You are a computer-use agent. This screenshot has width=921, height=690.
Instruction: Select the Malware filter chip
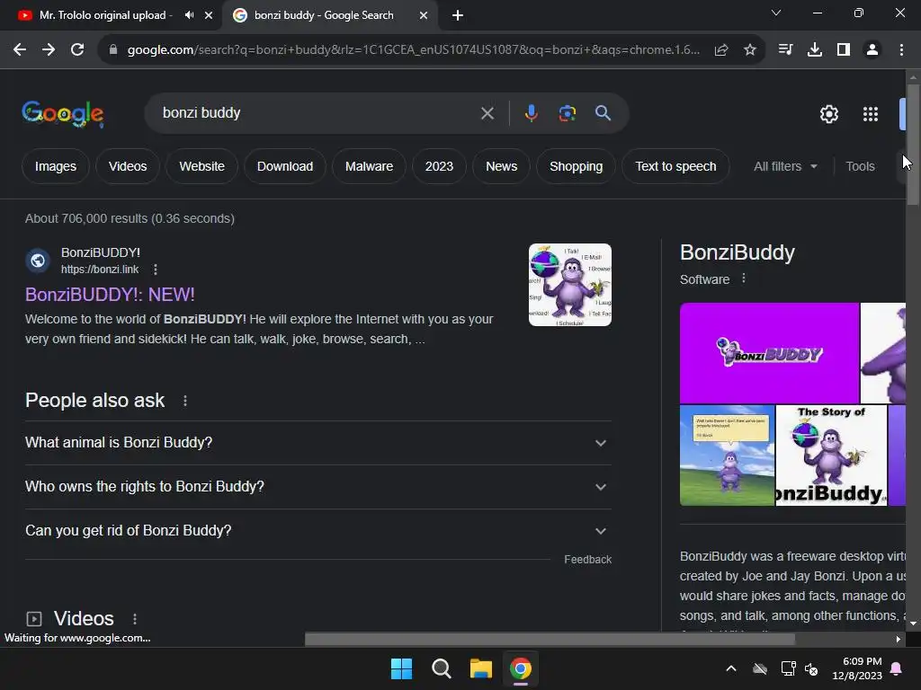click(x=369, y=166)
